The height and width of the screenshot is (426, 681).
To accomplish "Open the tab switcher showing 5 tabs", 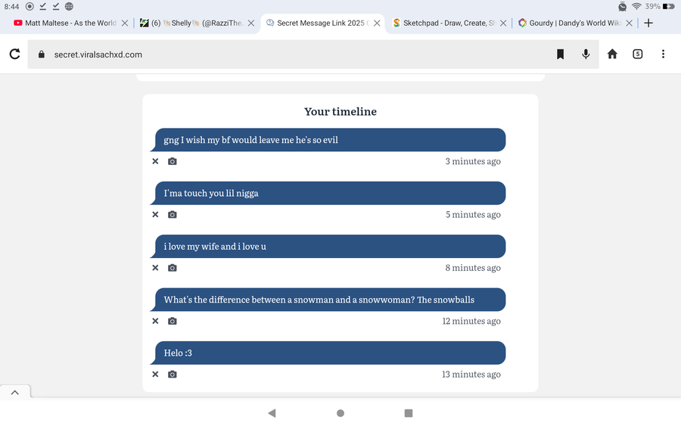I will pos(638,54).
